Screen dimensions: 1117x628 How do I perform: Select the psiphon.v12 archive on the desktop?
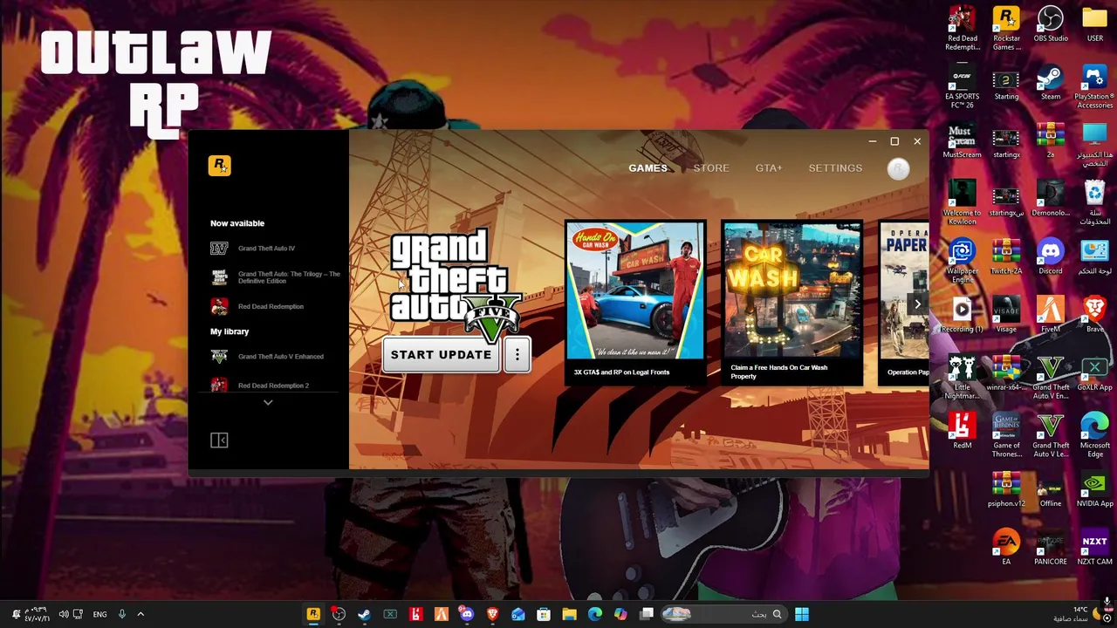[1006, 490]
